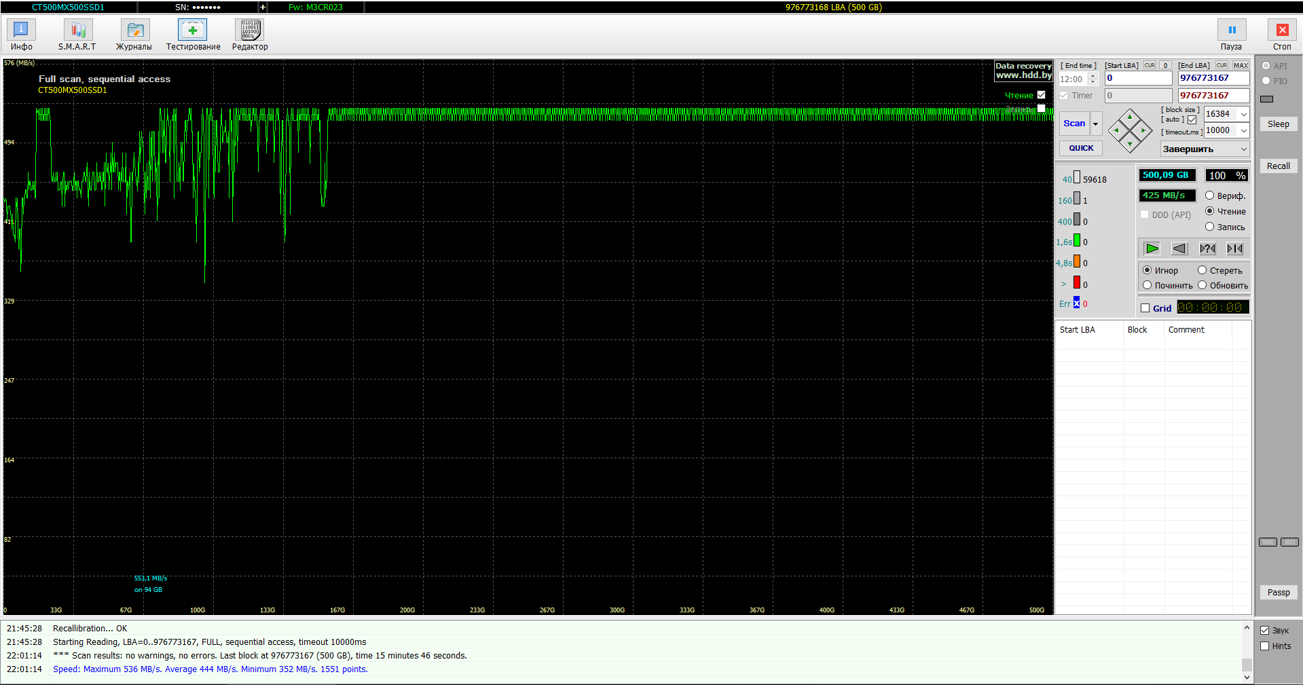Click the QUICK scan button

[x=1081, y=148]
